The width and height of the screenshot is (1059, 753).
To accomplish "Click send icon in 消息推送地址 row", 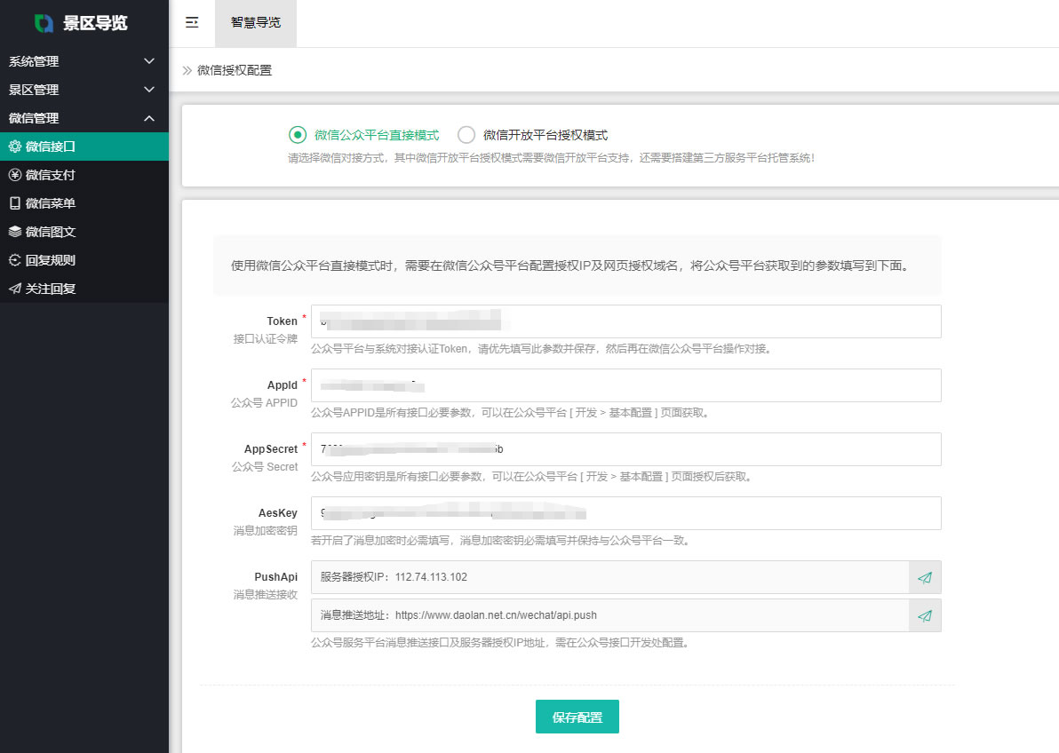I will [925, 615].
